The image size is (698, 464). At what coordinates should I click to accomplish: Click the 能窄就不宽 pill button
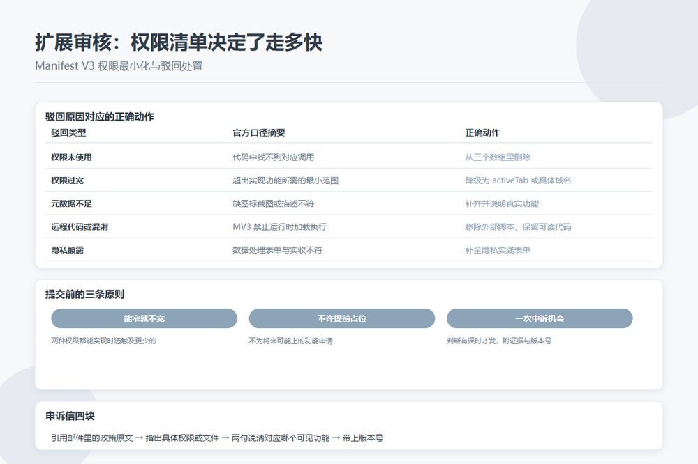(144, 318)
